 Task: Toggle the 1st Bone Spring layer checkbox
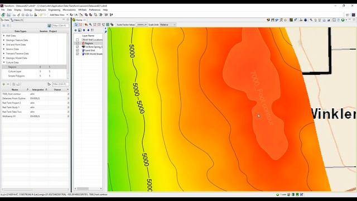pos(78,47)
